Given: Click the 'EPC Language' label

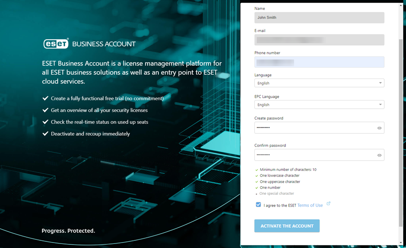Looking at the screenshot, I should [267, 96].
